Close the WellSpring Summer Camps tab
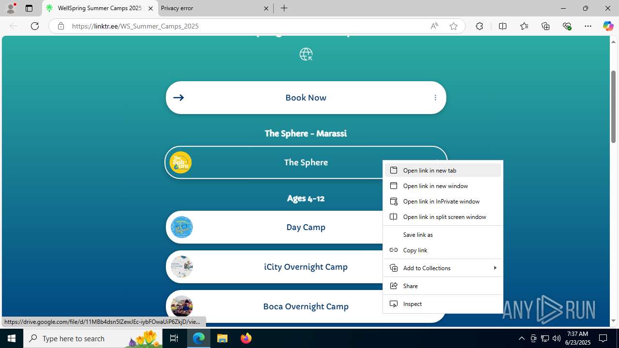Screen dimensions: 619x348 click(x=150, y=8)
